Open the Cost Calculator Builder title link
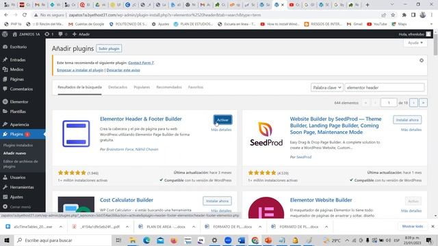Image resolution: width=438 pixels, height=246 pixels. click(x=127, y=200)
